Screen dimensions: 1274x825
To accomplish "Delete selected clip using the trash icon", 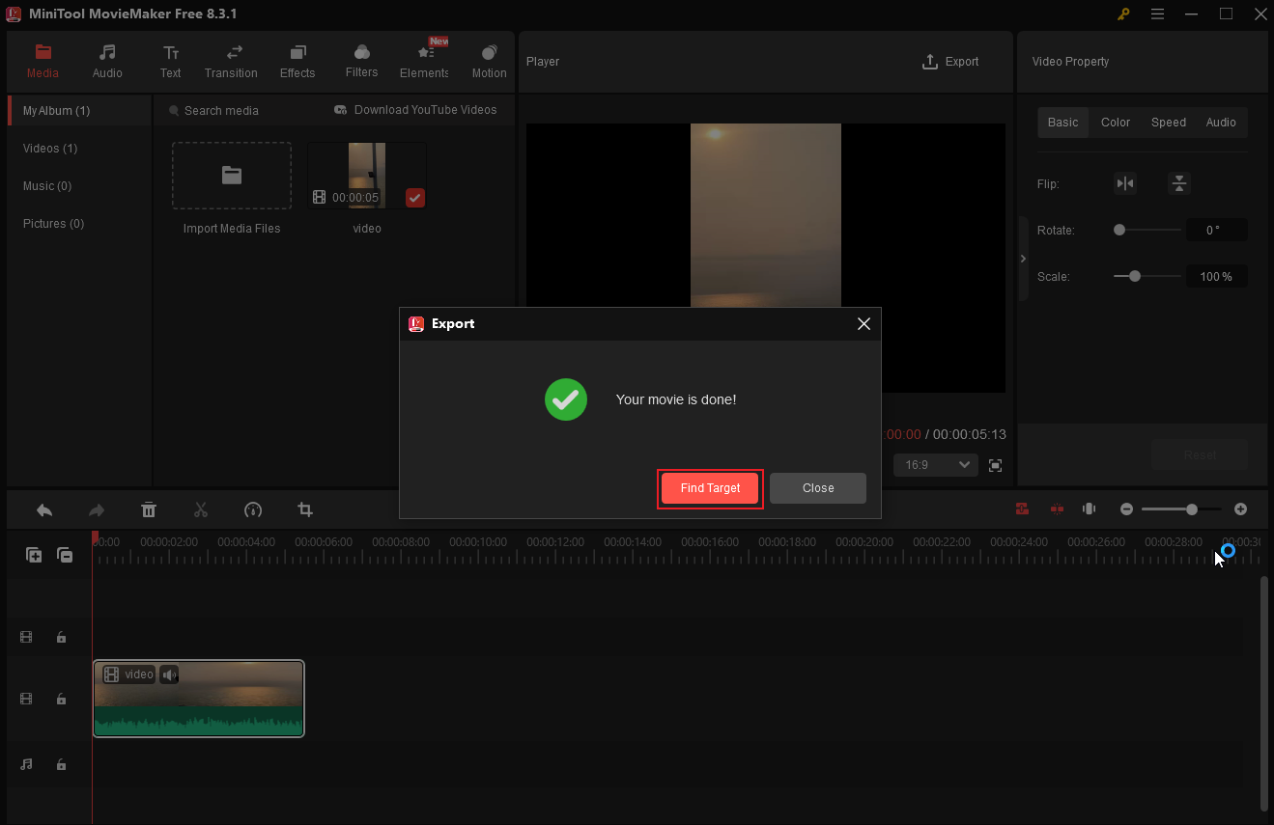I will pyautogui.click(x=149, y=509).
